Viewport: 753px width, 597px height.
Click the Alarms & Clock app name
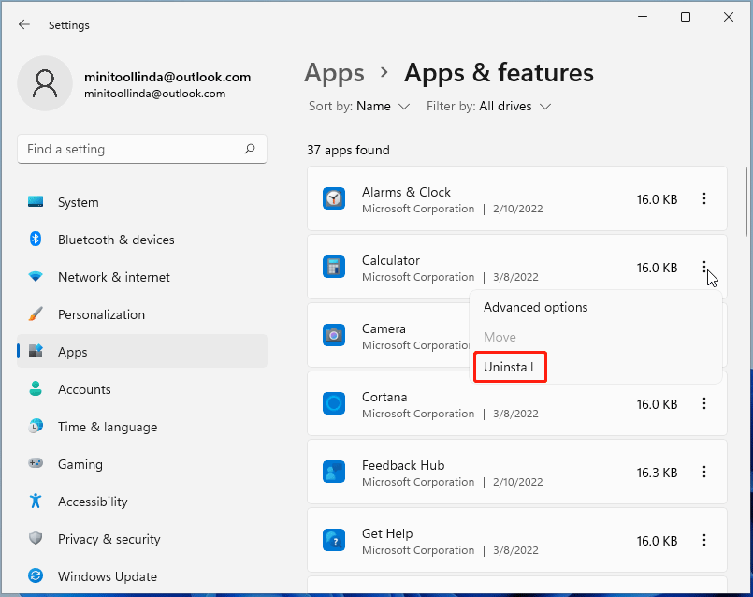(x=406, y=192)
